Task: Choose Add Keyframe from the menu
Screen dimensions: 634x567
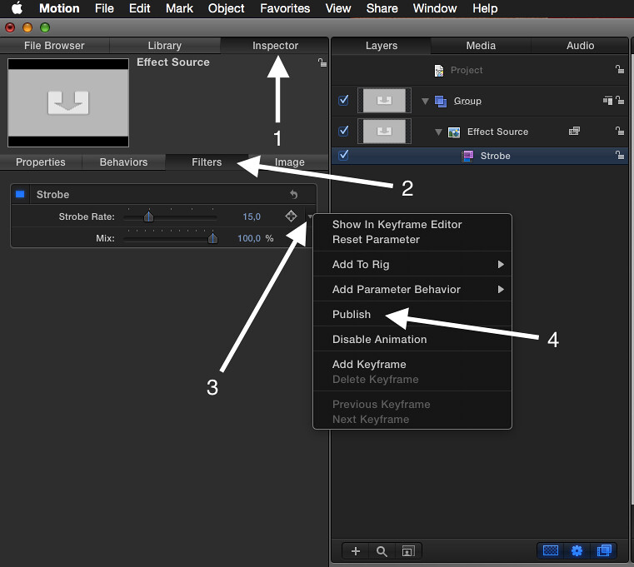Action: click(x=412, y=364)
